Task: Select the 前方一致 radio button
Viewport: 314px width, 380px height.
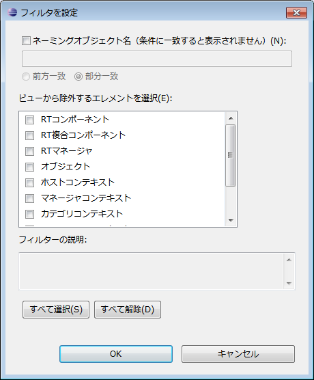Action: 26,77
